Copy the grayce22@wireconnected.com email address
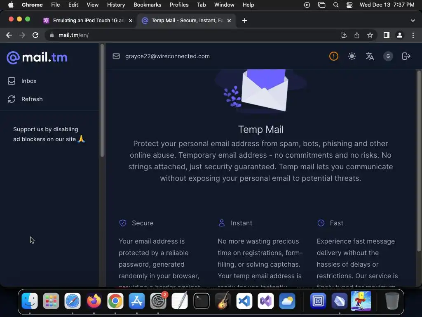 [x=167, y=56]
